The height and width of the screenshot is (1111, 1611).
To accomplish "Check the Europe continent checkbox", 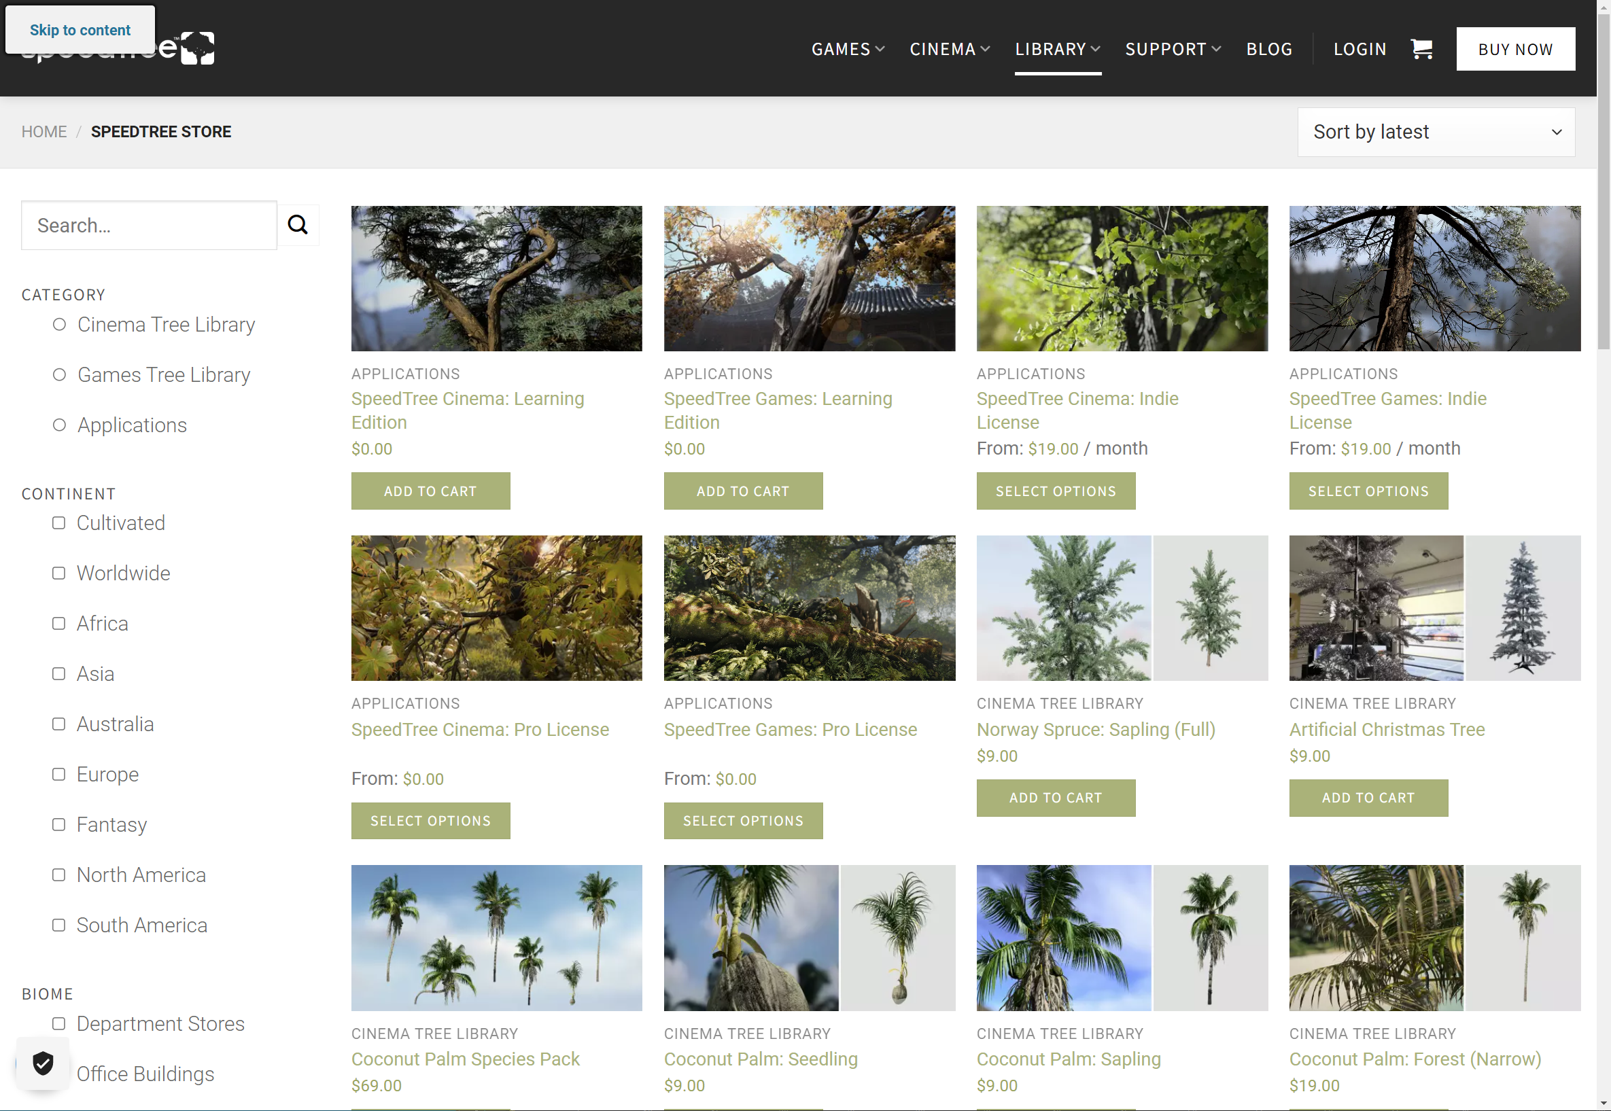I will 59,774.
